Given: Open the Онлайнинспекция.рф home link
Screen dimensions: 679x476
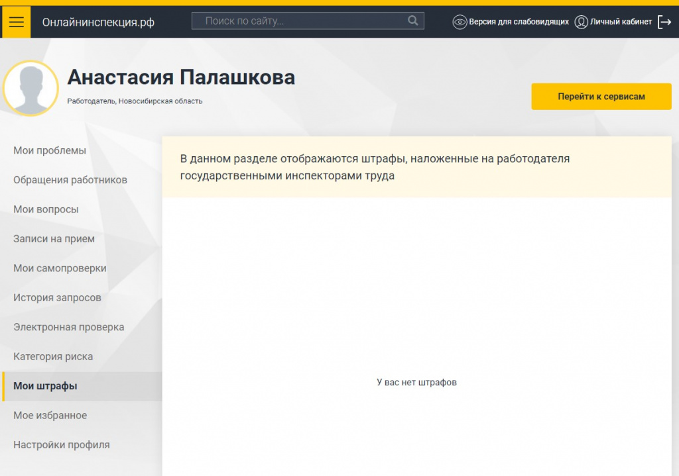Looking at the screenshot, I should point(98,22).
